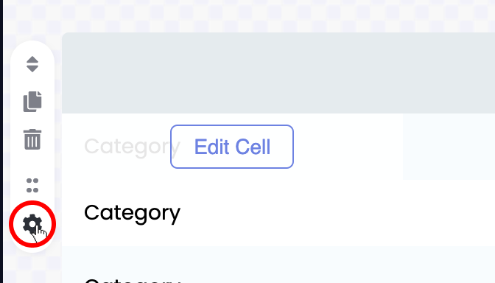Click toolbar gap between trash and drag handle
Image resolution: width=495 pixels, height=283 pixels.
tap(32, 164)
